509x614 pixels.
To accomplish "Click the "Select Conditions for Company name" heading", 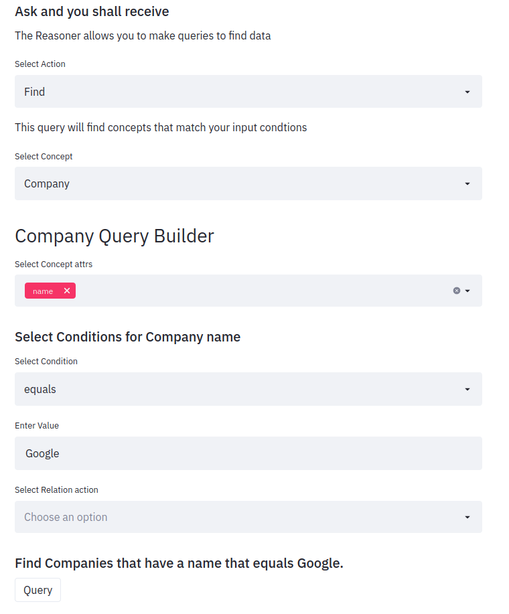I will pyautogui.click(x=127, y=337).
